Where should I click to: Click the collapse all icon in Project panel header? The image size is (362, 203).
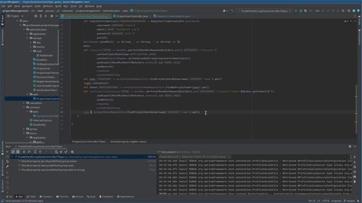46,16
